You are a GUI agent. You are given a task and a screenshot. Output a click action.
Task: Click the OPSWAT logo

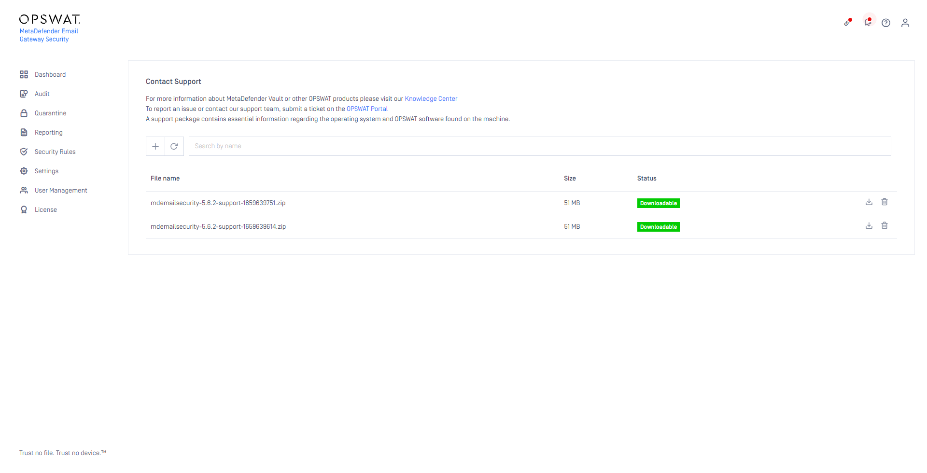50,19
